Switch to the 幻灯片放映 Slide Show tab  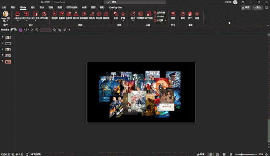pyautogui.click(x=72, y=8)
